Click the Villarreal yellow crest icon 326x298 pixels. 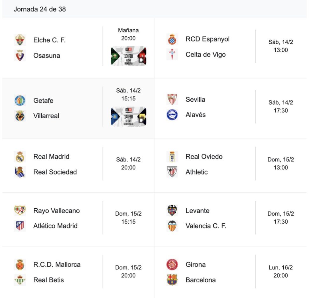coord(20,116)
